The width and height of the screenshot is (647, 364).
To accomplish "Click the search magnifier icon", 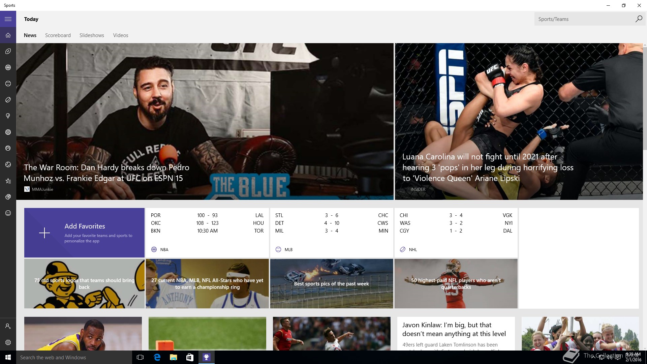I will click(639, 19).
